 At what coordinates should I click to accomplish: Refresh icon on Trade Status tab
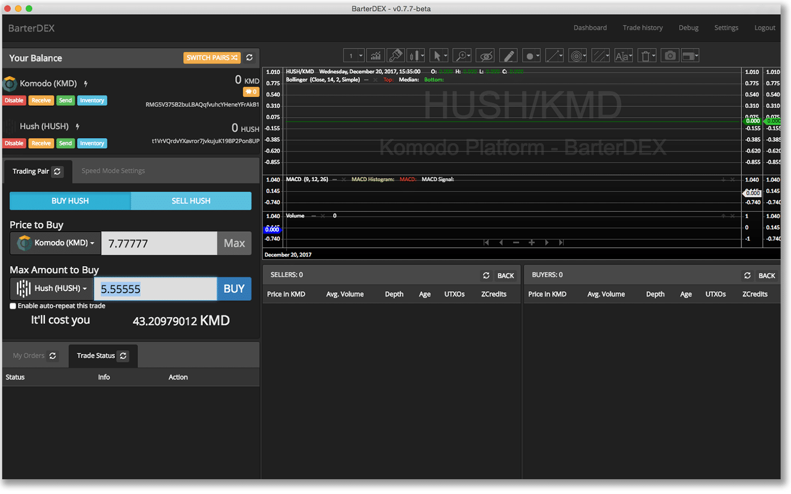(x=123, y=356)
